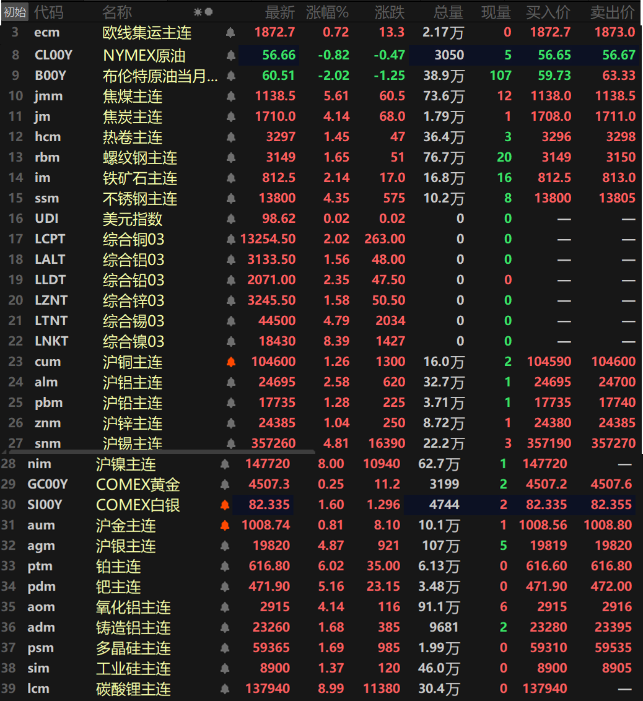Open the COMEX黄金 contract name
Screen dimensions: 643x701
coord(138,485)
